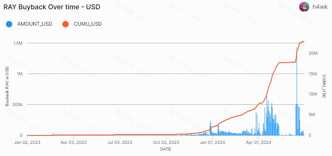Select the Oct 02, 2023 date tick

pyautogui.click(x=166, y=142)
